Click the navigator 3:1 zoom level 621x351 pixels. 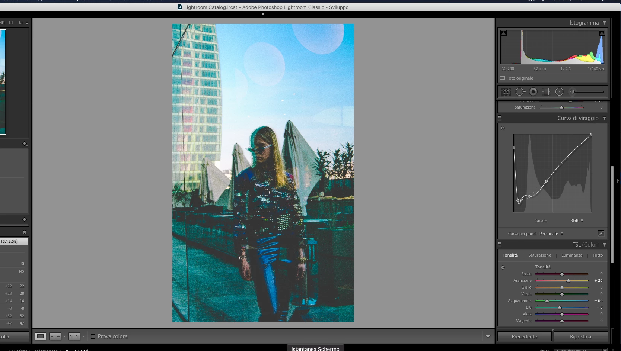click(x=20, y=23)
